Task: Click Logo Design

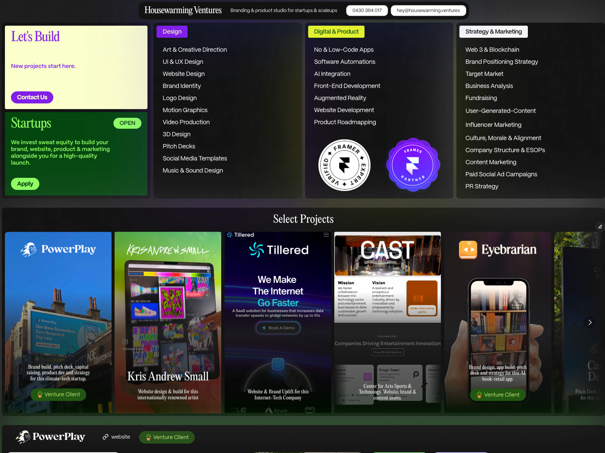Action: (180, 98)
